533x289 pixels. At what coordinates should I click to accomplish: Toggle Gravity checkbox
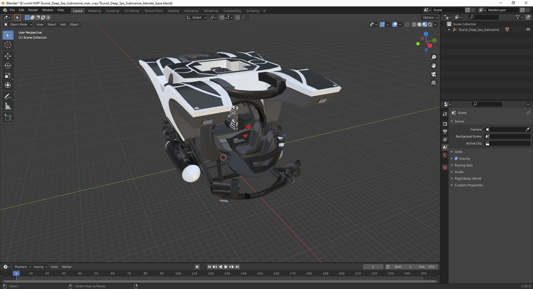tap(456, 158)
